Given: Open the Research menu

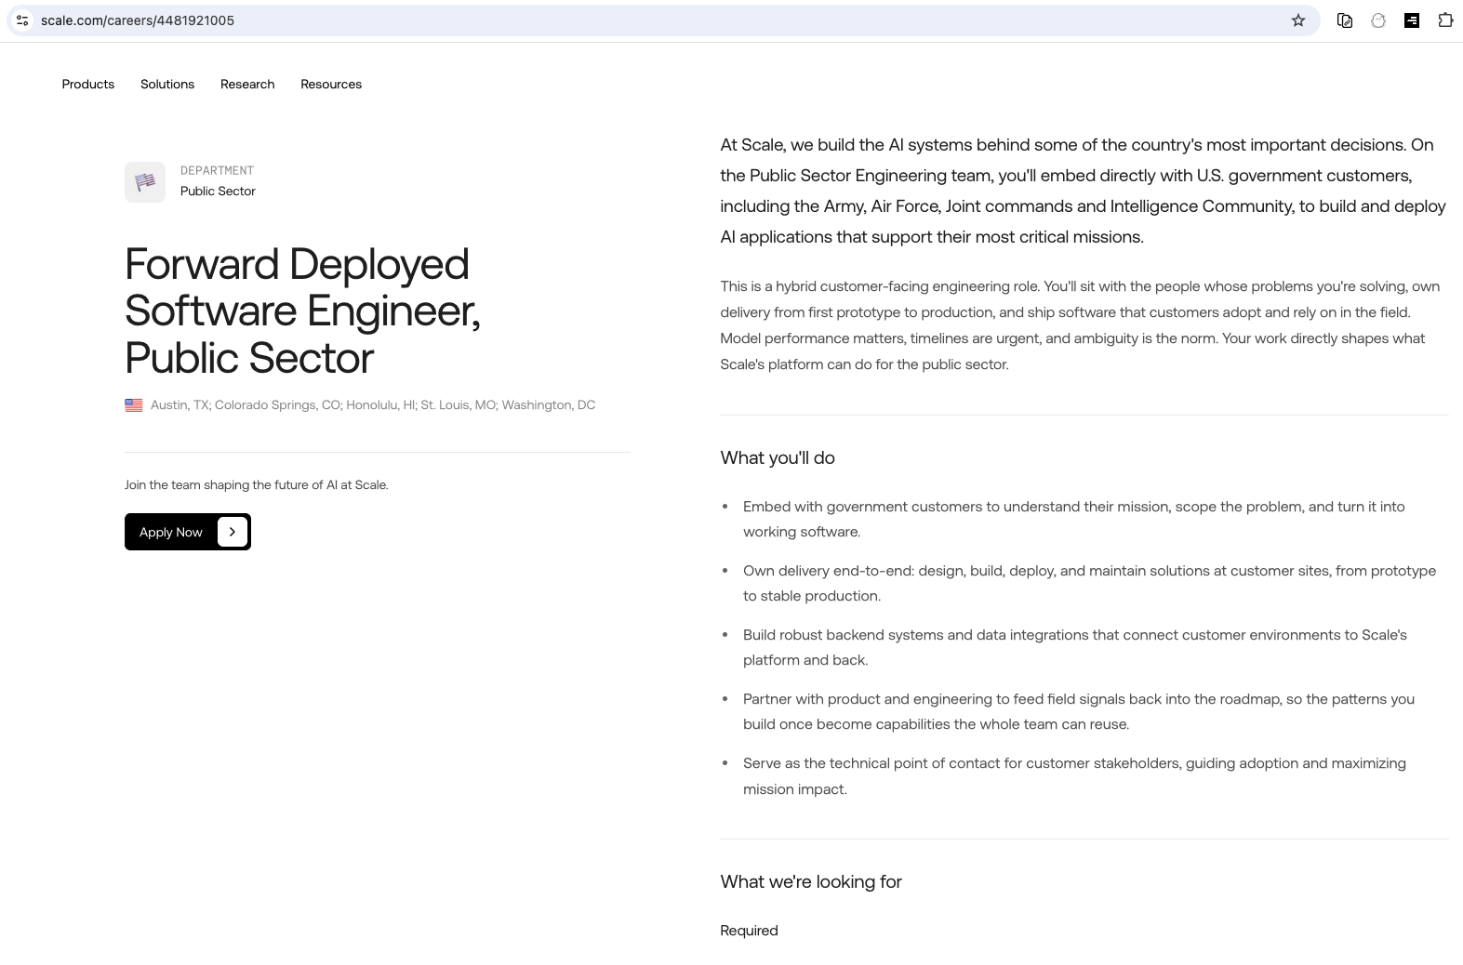Looking at the screenshot, I should (247, 84).
